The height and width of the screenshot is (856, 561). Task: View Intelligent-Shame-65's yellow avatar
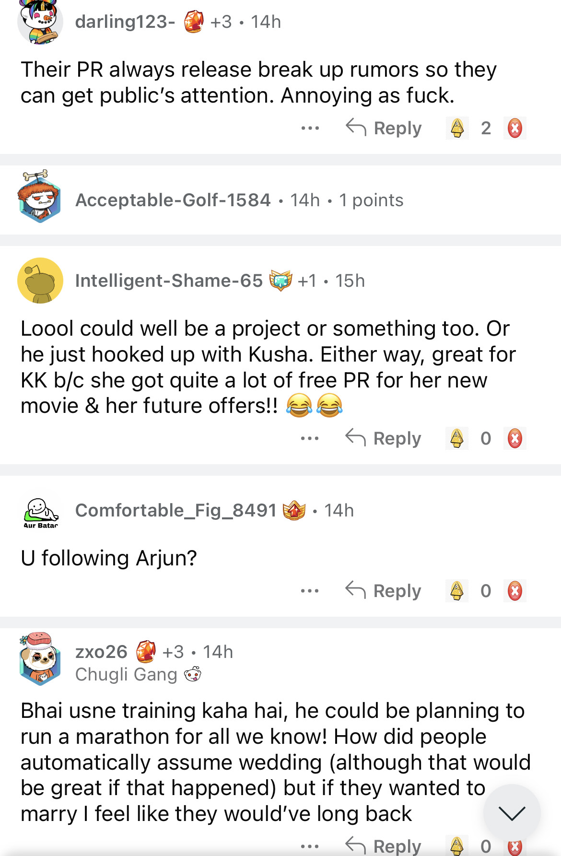click(x=40, y=281)
